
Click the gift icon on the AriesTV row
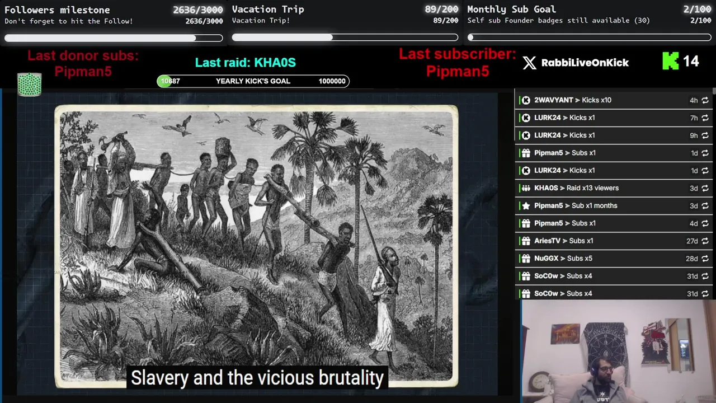point(526,241)
